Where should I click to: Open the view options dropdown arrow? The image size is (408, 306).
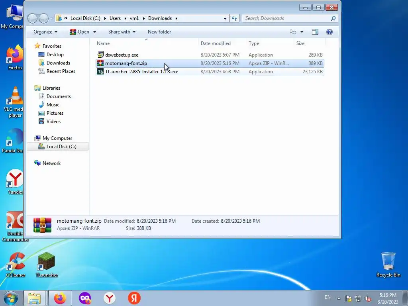302,32
